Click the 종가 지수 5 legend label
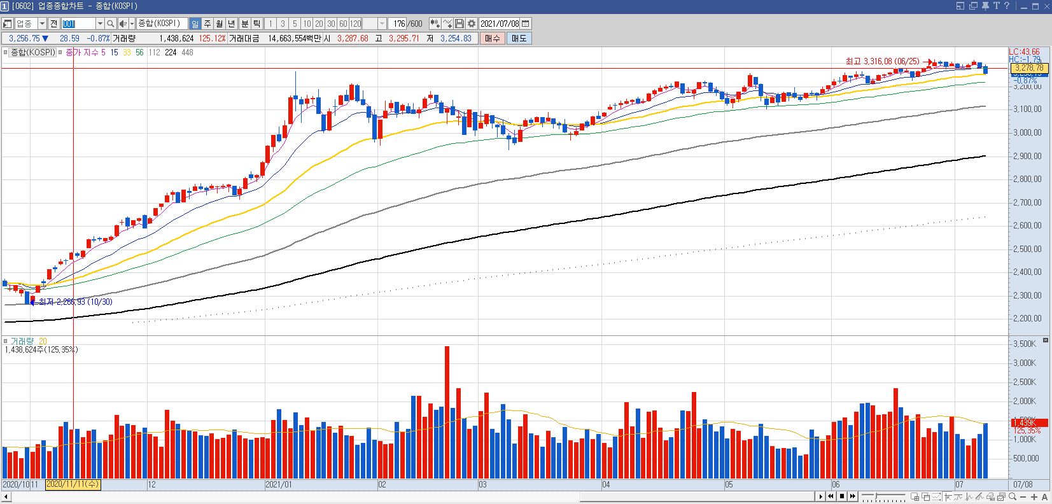The image size is (1052, 504). pyautogui.click(x=85, y=53)
